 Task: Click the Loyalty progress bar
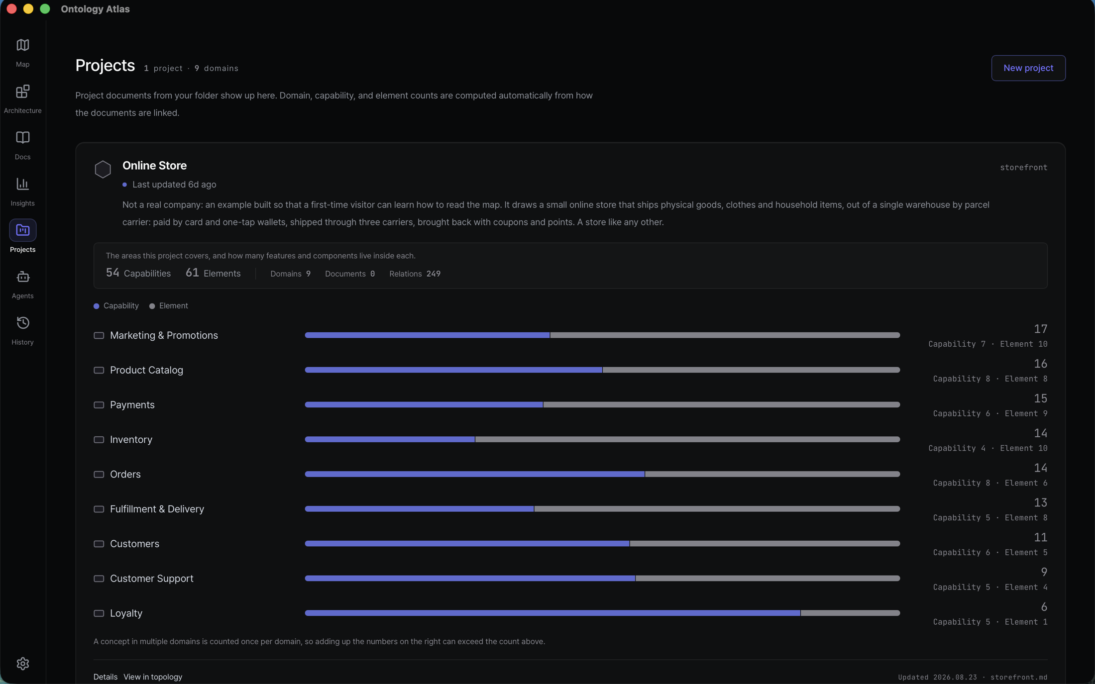point(602,613)
